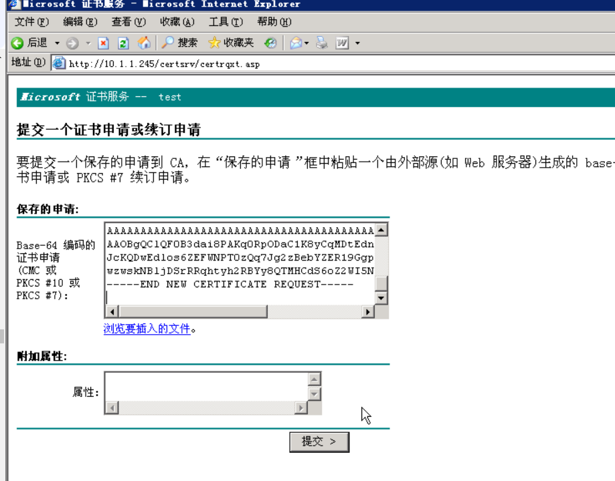Click the 提交 > submit button
The image size is (615, 481).
[319, 442]
